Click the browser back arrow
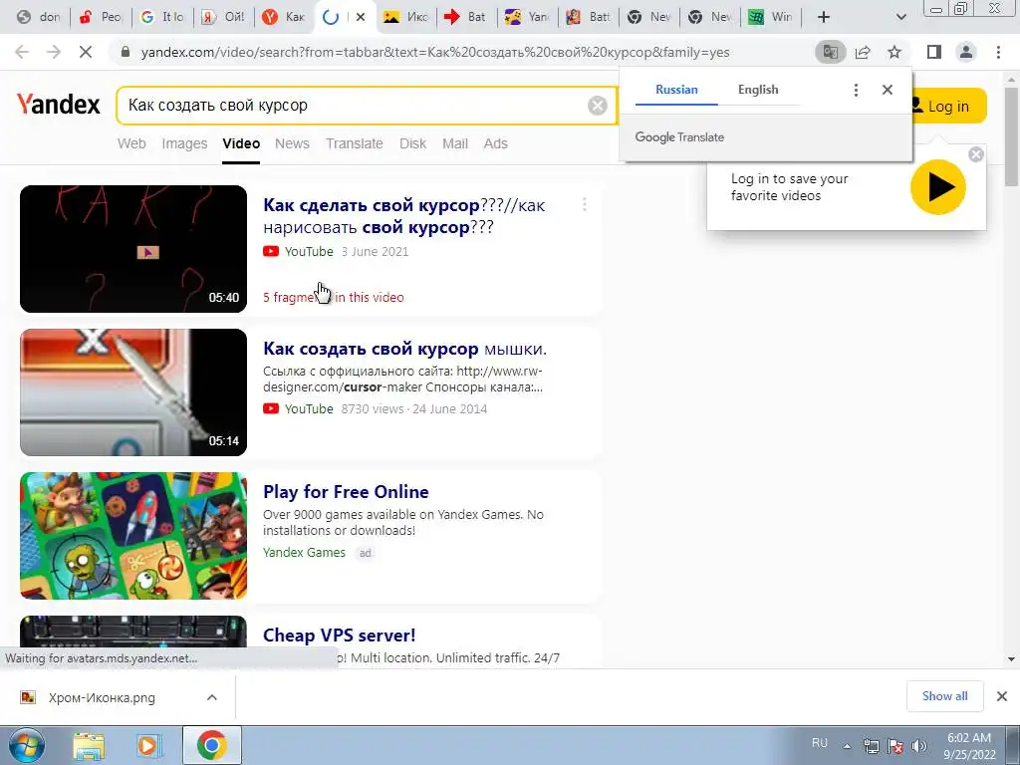Viewport: 1020px width, 765px height. point(22,52)
